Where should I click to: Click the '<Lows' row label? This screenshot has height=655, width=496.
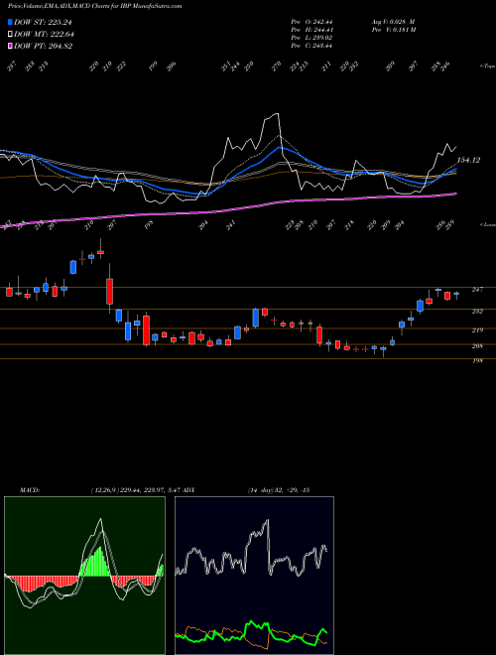487,224
